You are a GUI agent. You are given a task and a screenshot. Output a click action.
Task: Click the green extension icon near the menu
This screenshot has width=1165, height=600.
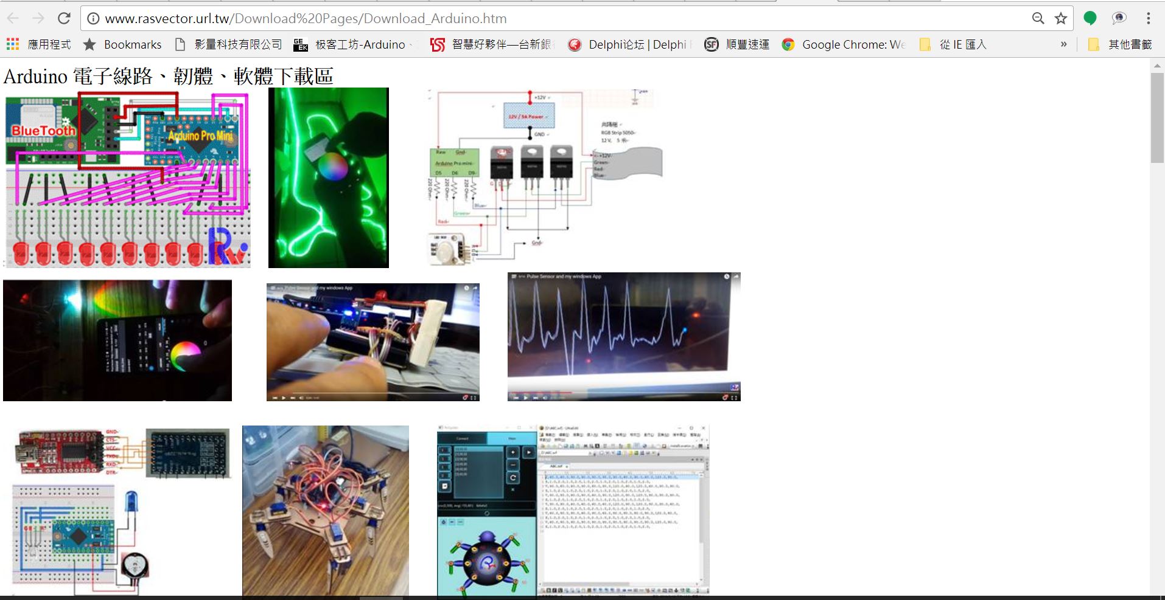[x=1090, y=18]
